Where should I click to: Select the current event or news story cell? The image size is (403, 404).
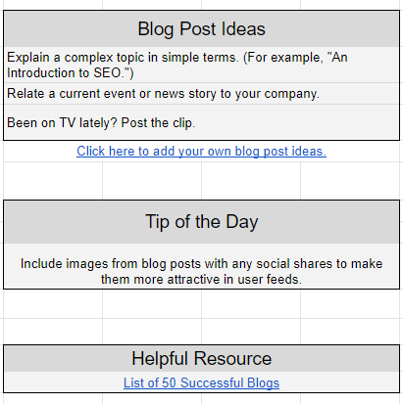click(201, 94)
